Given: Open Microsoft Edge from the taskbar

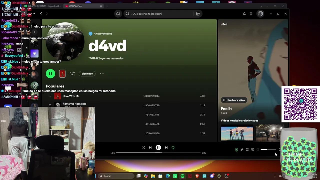Looking at the screenshot, I should click(168, 176).
